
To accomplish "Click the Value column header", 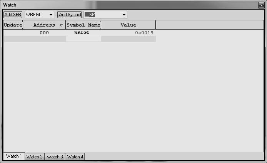I will 128,25.
